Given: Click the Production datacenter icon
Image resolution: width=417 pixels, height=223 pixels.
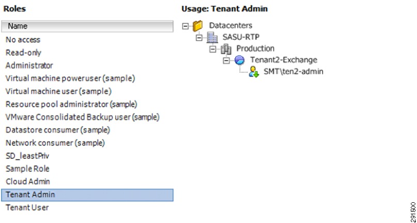Looking at the screenshot, I should coord(226,49).
